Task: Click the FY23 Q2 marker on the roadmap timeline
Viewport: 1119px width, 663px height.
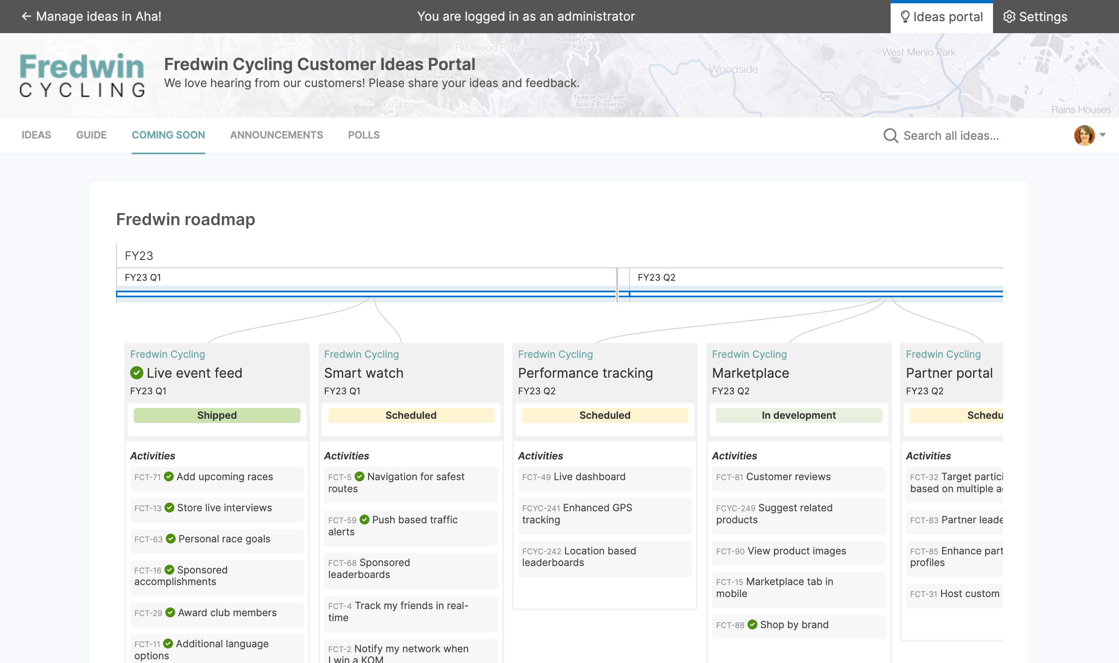Action: [x=658, y=277]
